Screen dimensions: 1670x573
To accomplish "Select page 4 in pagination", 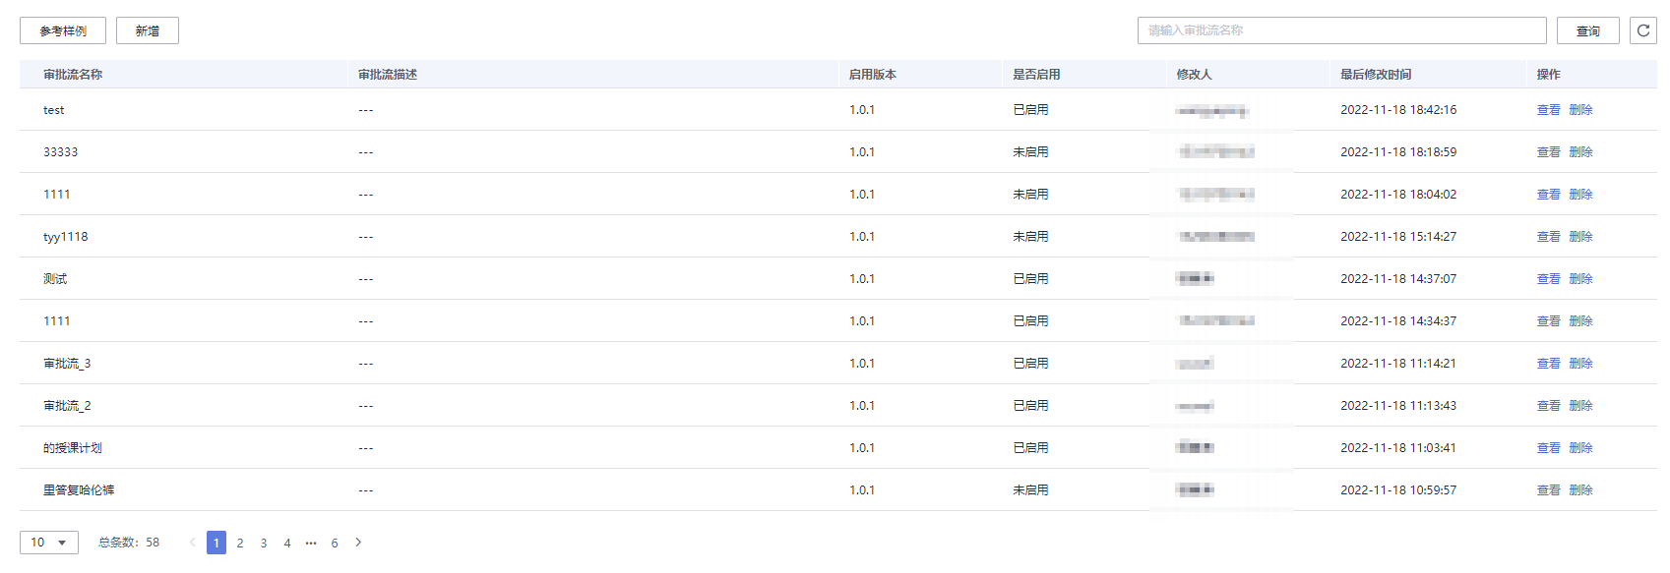I will click(287, 543).
